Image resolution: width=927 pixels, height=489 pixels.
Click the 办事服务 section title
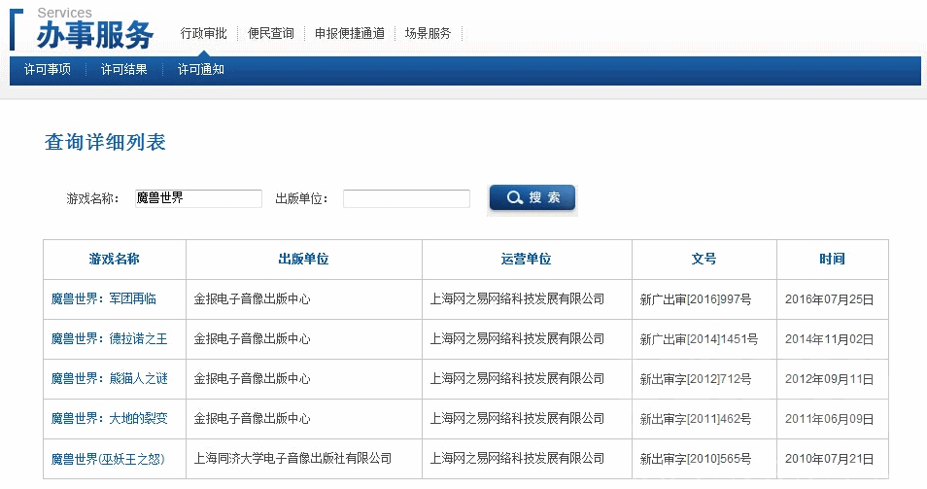95,35
